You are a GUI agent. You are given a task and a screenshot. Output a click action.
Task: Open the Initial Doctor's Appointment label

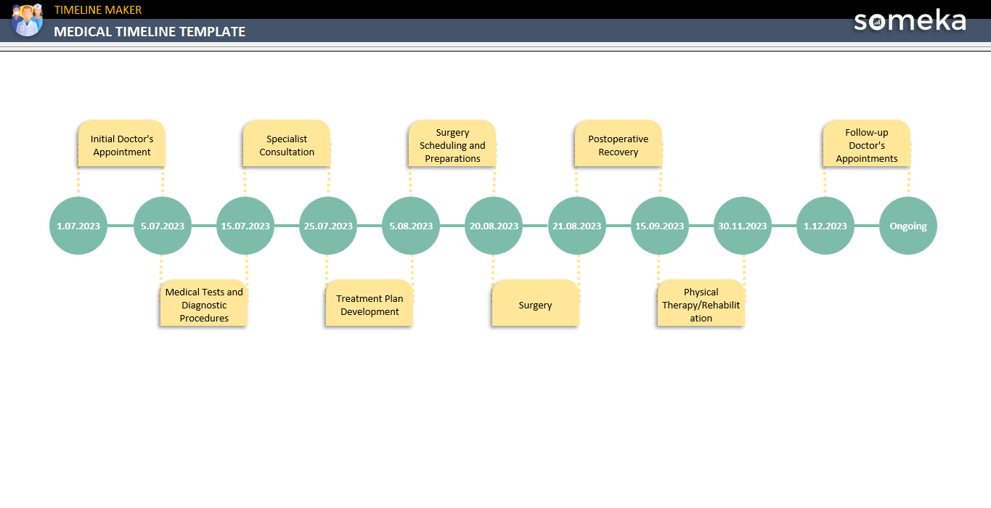121,144
